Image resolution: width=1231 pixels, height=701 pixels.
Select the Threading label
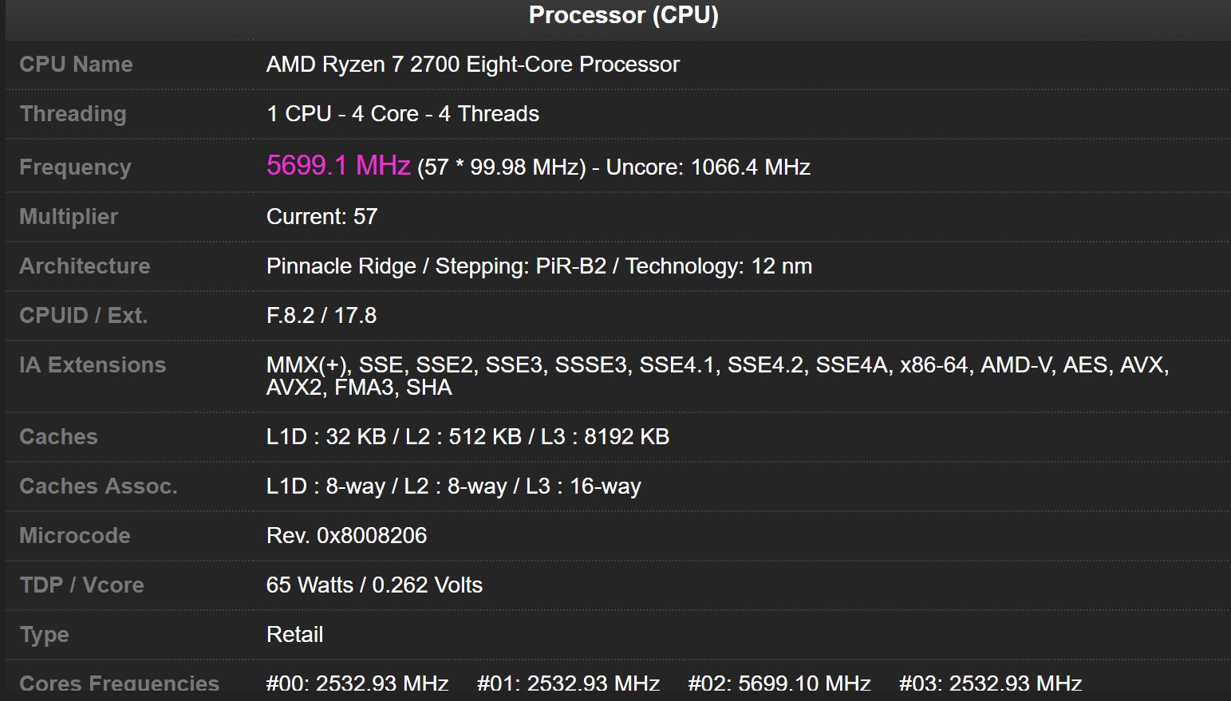73,114
